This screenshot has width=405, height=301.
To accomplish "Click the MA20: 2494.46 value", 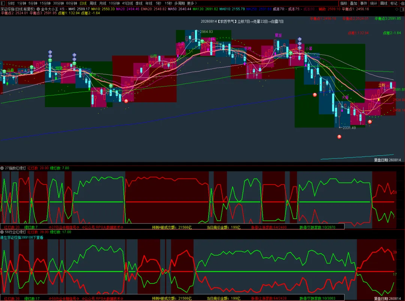I will [x=127, y=9].
